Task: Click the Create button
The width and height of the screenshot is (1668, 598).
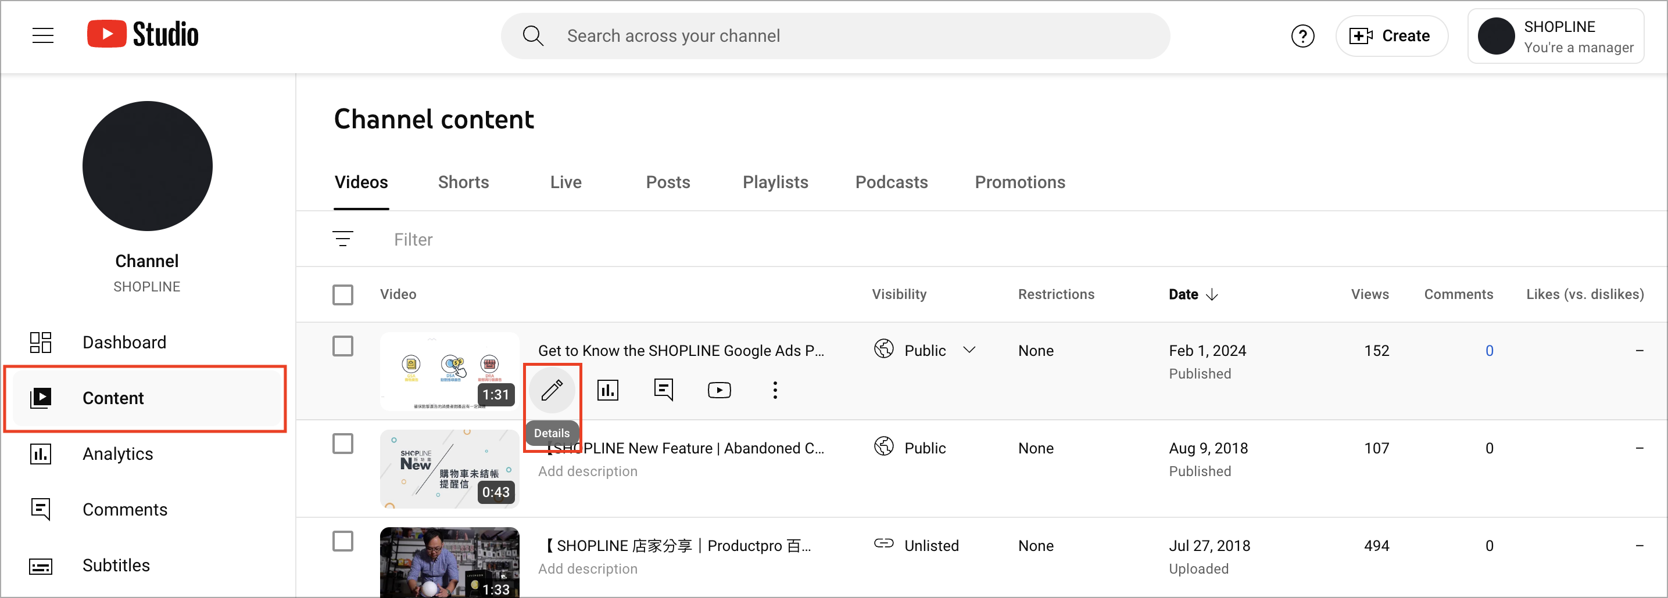Action: tap(1391, 35)
